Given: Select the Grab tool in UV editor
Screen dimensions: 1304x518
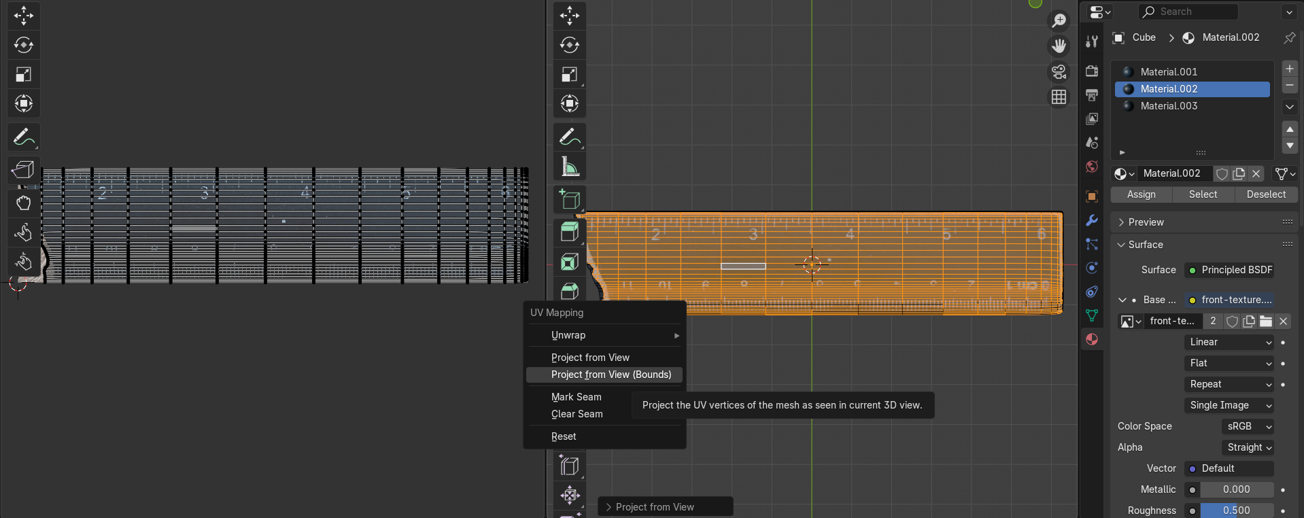Looking at the screenshot, I should (23, 203).
